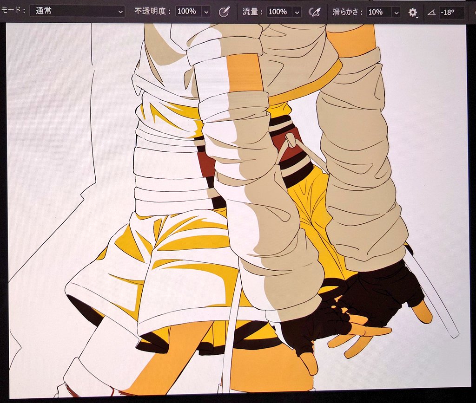
Task: Click the flow 100% value field
Action: [279, 12]
